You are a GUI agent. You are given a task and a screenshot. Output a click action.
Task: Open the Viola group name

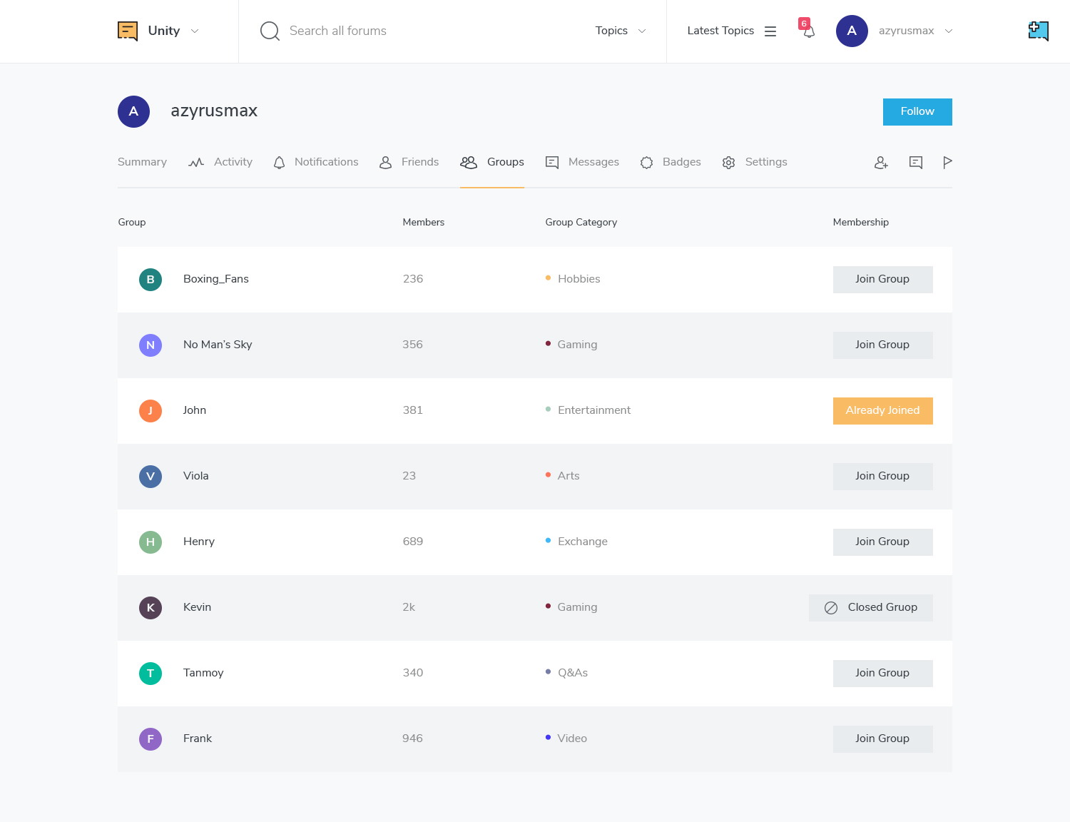click(196, 476)
